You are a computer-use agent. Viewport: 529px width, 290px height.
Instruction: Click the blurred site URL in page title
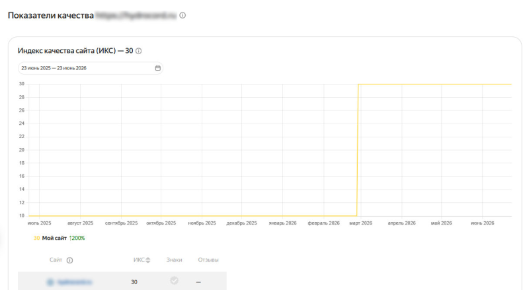pyautogui.click(x=136, y=15)
